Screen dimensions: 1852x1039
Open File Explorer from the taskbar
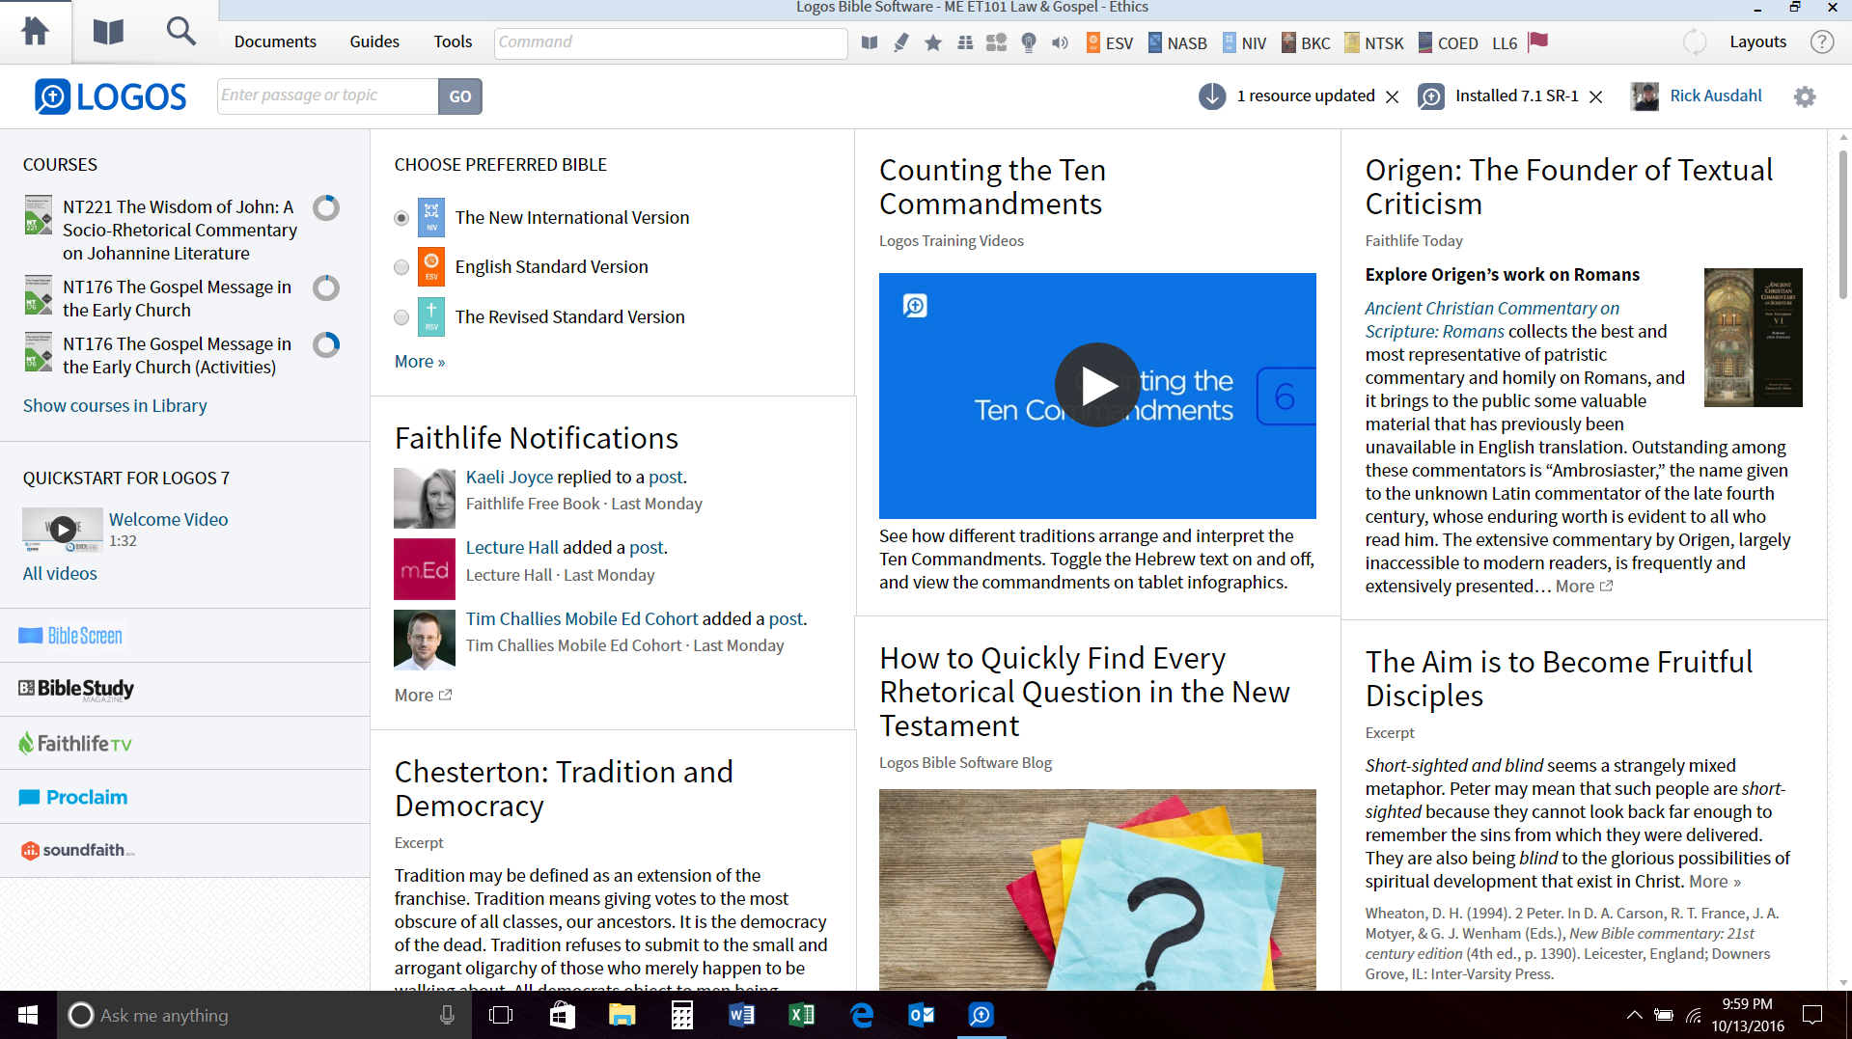(622, 1015)
